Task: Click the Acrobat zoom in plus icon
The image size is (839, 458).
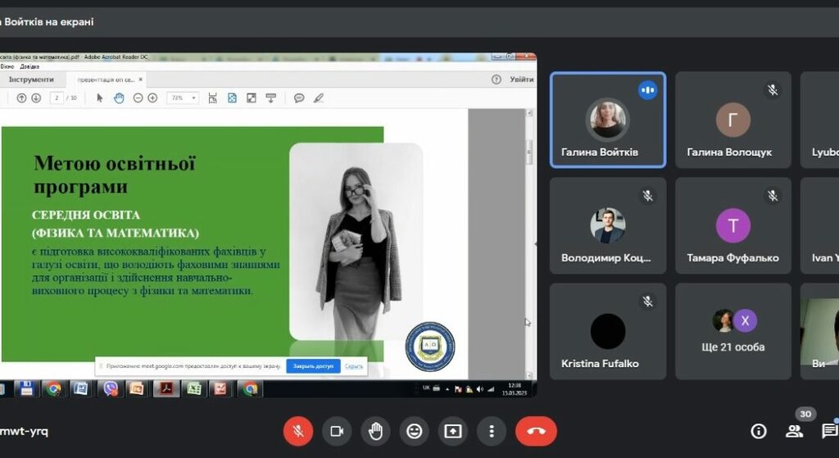Action: [x=152, y=97]
